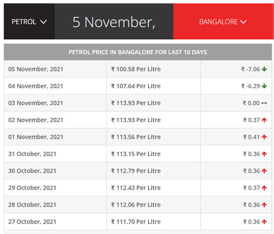Click the red up arrow for 30 October

point(264,171)
